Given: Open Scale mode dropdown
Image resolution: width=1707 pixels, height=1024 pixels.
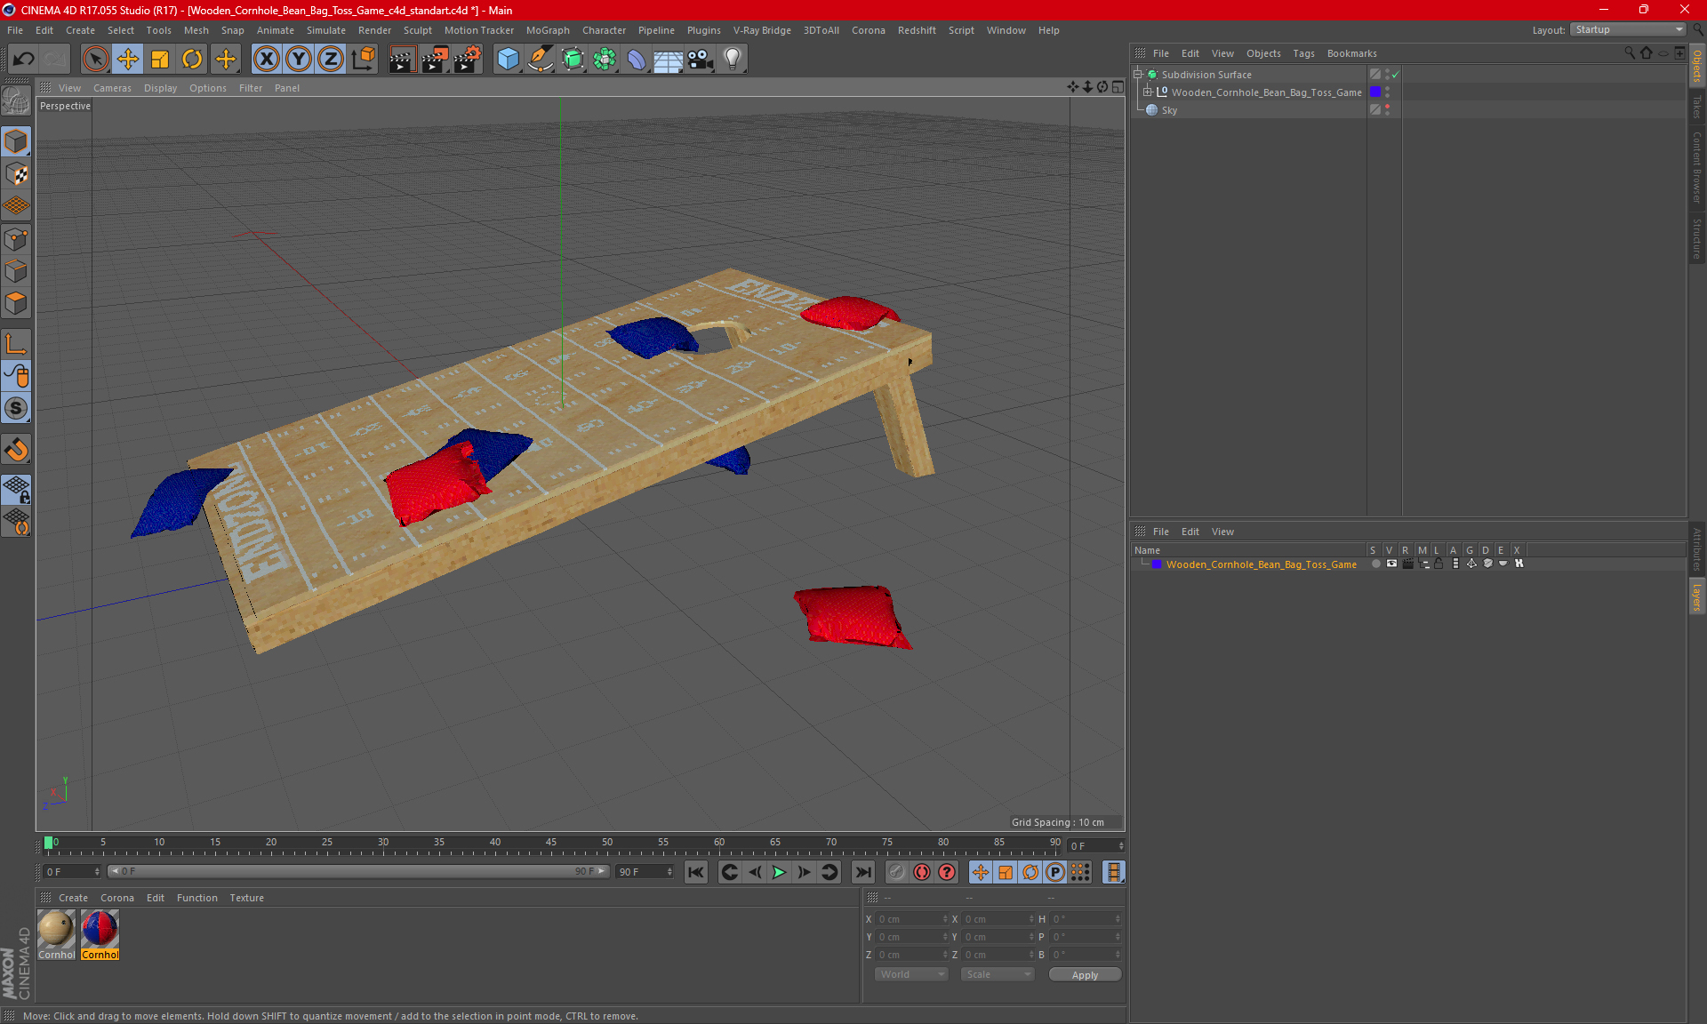Looking at the screenshot, I should point(998,974).
